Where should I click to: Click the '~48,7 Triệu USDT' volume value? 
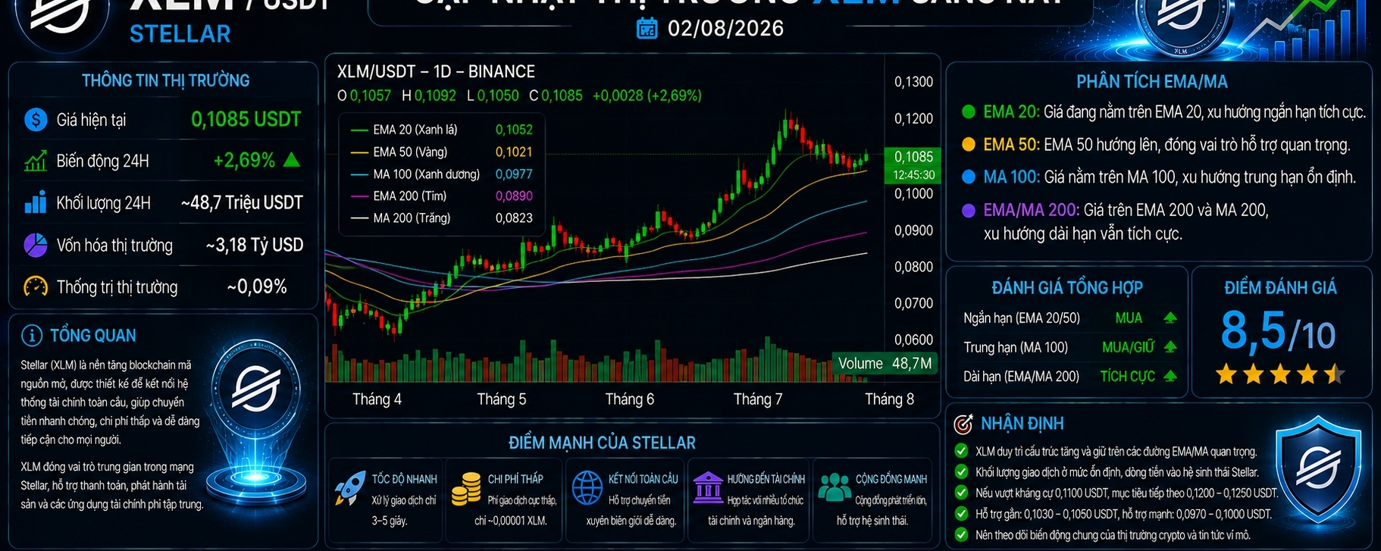[242, 203]
